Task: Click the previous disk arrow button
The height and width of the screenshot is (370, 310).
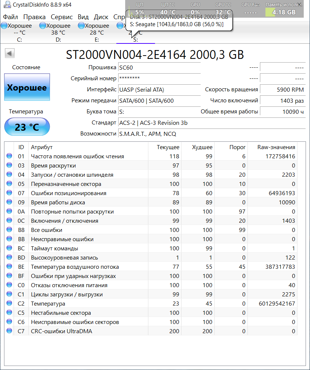Action: pyautogui.click(x=10, y=53)
